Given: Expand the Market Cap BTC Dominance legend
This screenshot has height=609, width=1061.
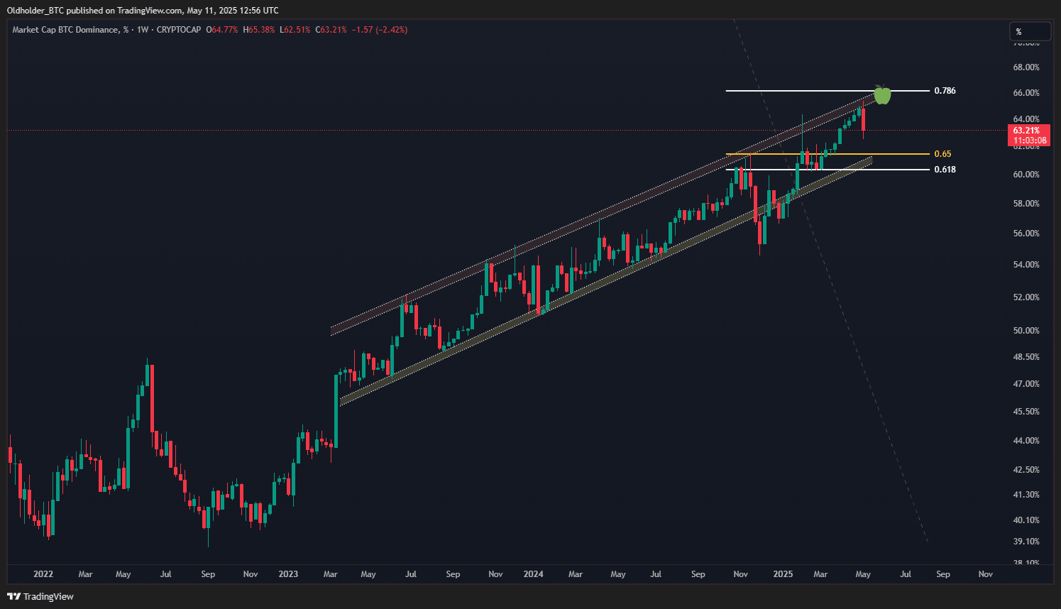Looking at the screenshot, I should pyautogui.click(x=69, y=31).
